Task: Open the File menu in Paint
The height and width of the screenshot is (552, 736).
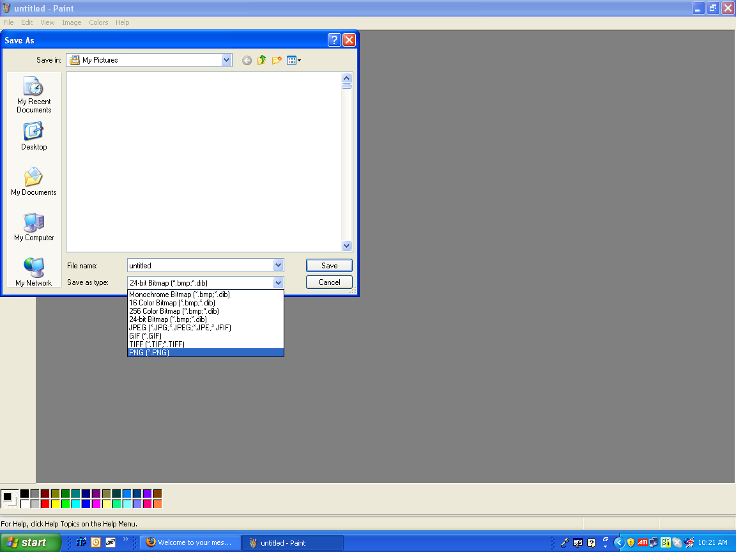Action: pos(8,22)
